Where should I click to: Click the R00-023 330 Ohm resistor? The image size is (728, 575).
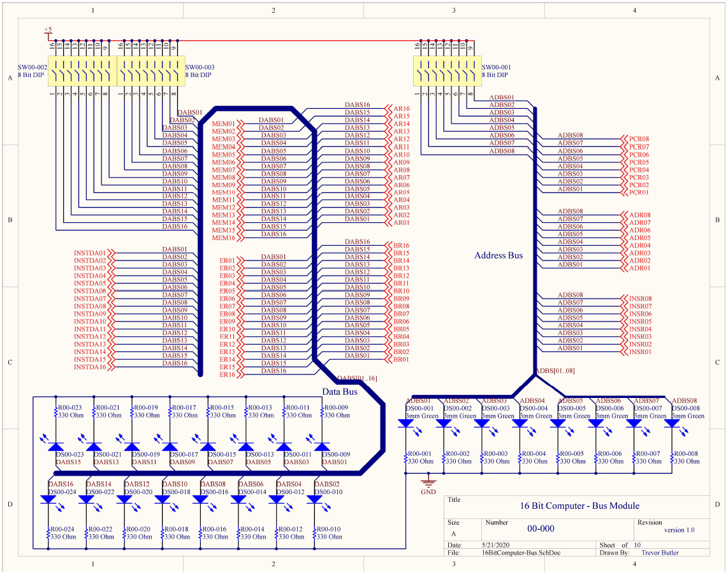click(x=56, y=411)
